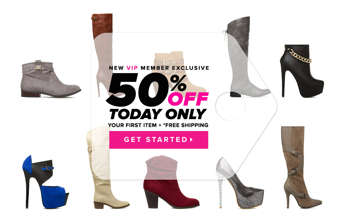Select the gray slouchy ankle boot
The height and width of the screenshot is (216, 345).
tap(51, 78)
